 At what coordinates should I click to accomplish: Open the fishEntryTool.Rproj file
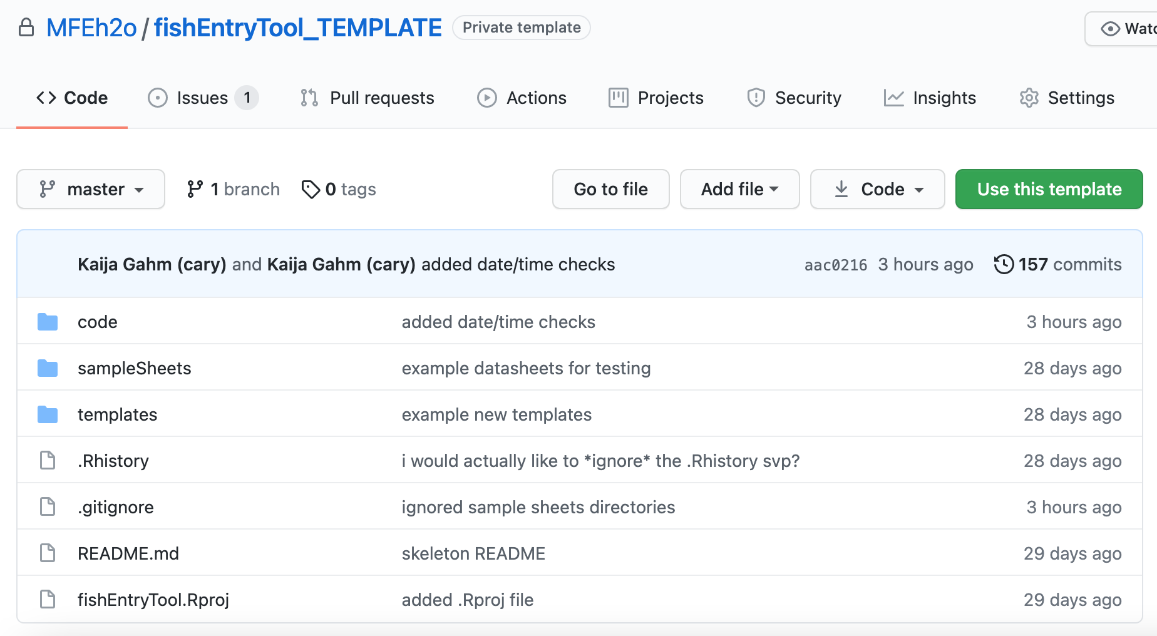tap(153, 600)
